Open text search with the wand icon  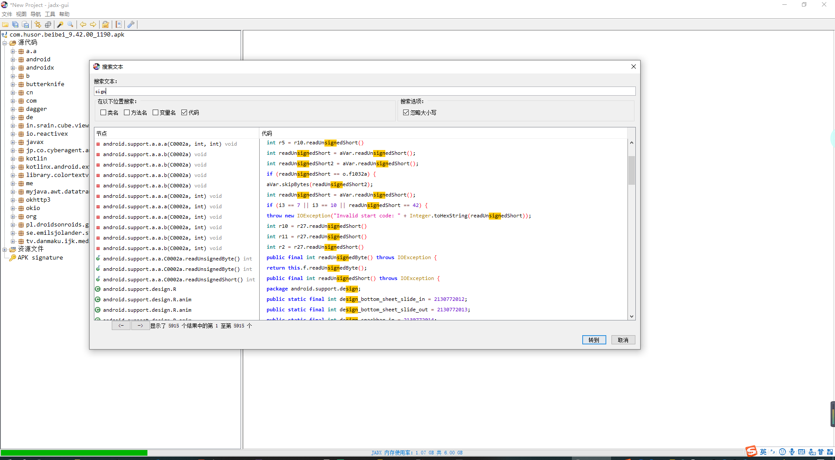coord(60,24)
